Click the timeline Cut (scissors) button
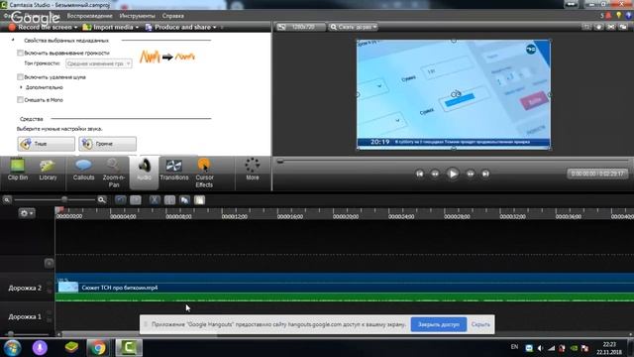 155,200
